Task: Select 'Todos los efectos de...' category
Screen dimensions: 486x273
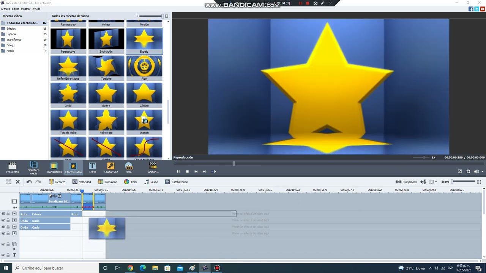Action: point(24,23)
